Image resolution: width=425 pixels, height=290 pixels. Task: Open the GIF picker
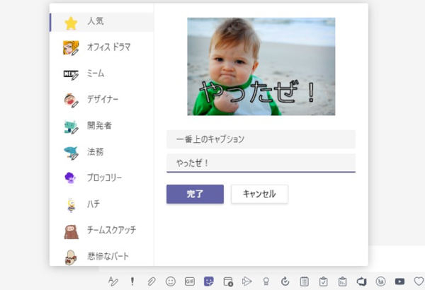point(190,282)
